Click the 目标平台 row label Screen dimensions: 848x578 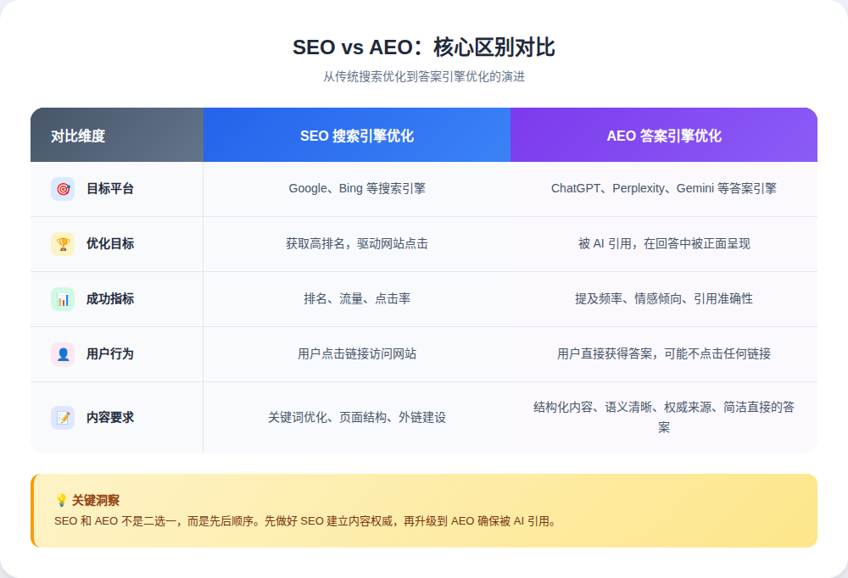pyautogui.click(x=110, y=189)
